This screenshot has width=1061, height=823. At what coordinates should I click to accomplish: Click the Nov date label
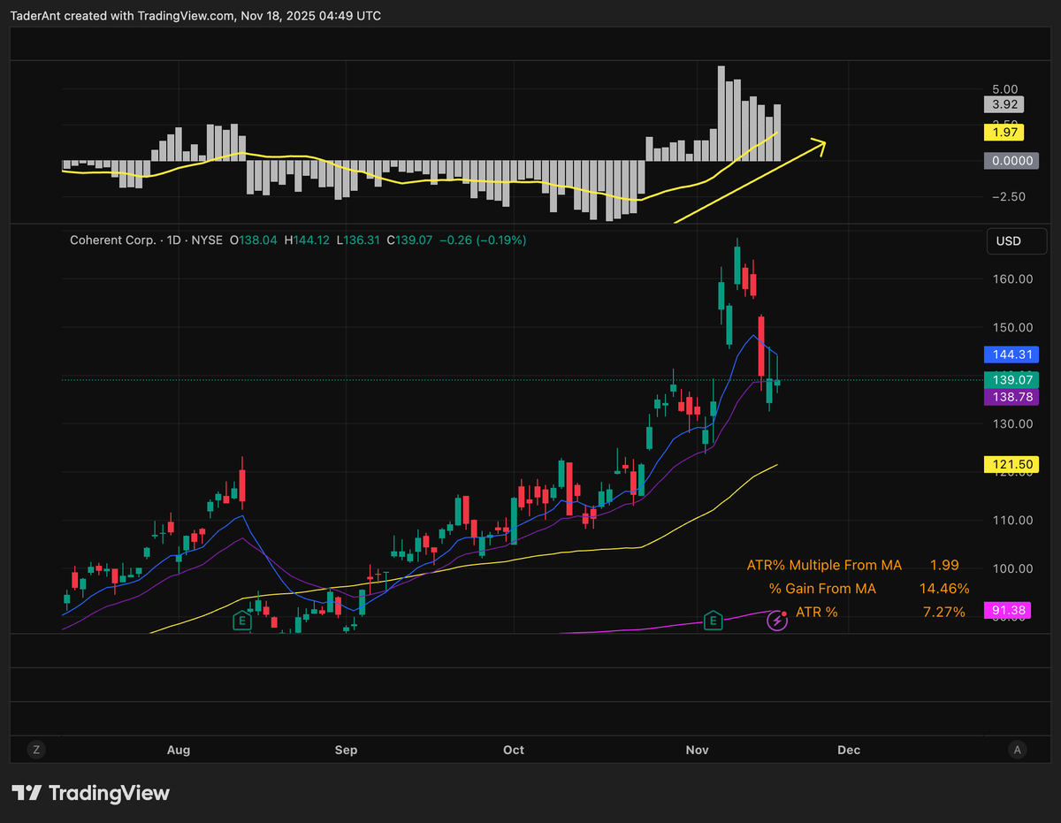click(x=697, y=751)
